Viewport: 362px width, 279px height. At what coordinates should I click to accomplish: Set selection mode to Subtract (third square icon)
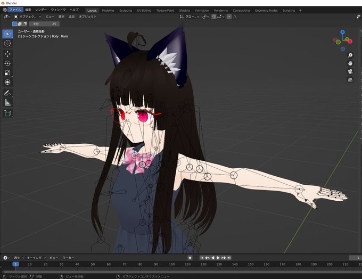(x=24, y=24)
